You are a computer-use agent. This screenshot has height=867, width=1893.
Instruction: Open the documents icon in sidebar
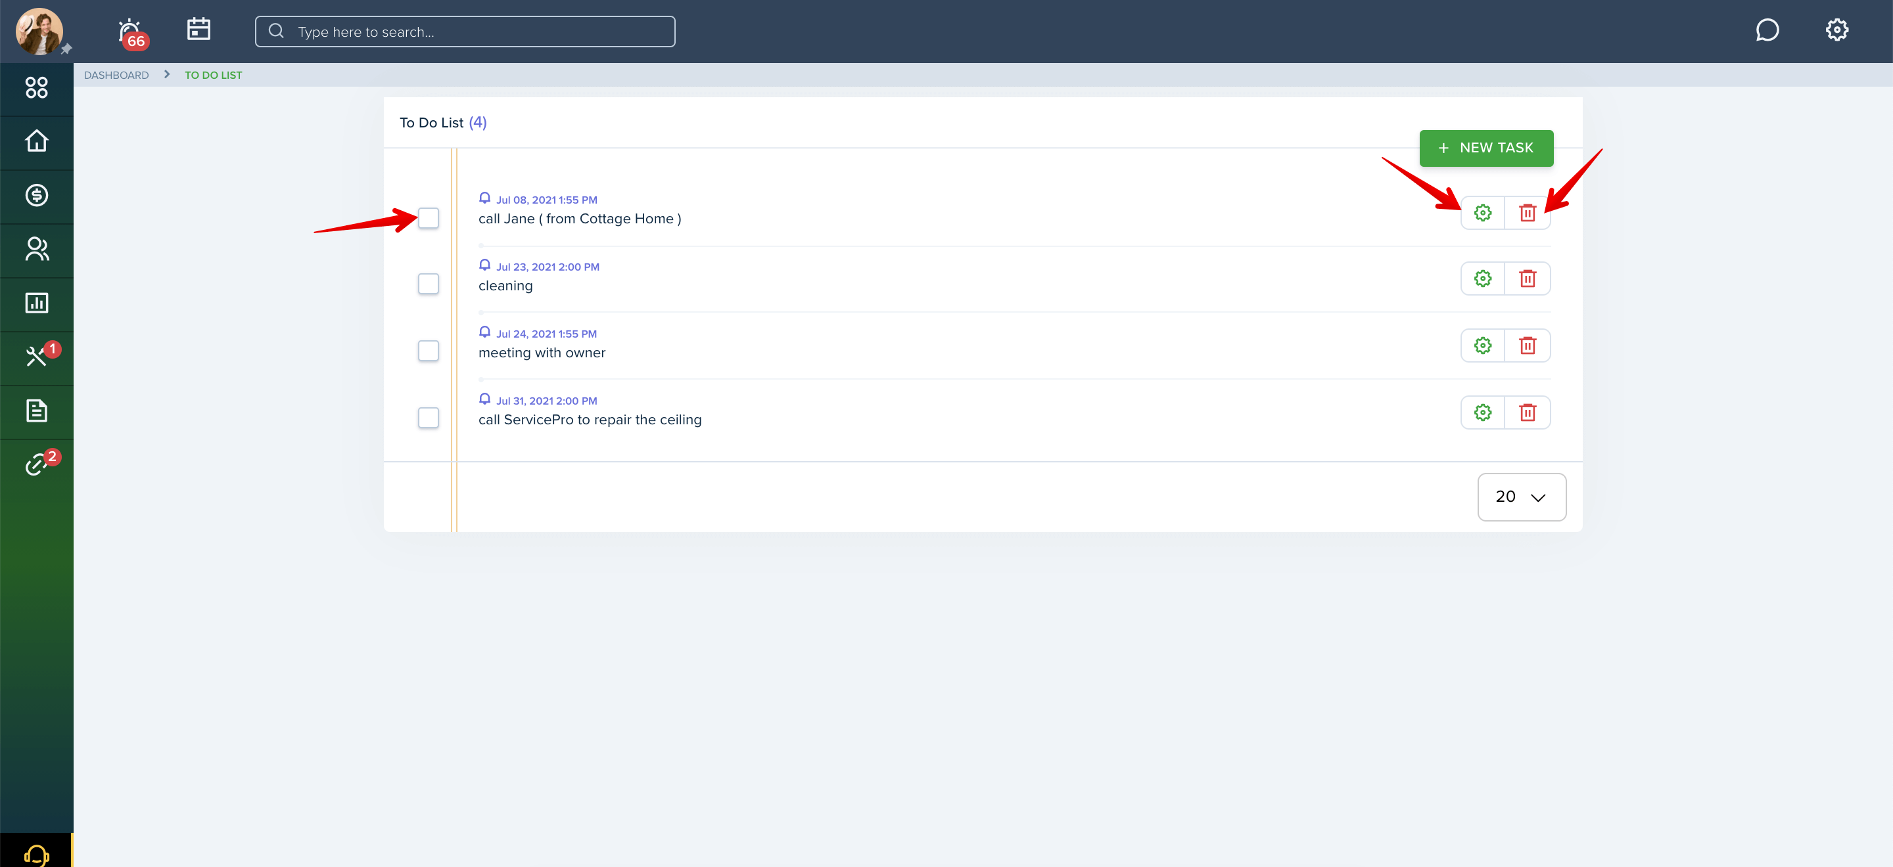click(37, 411)
